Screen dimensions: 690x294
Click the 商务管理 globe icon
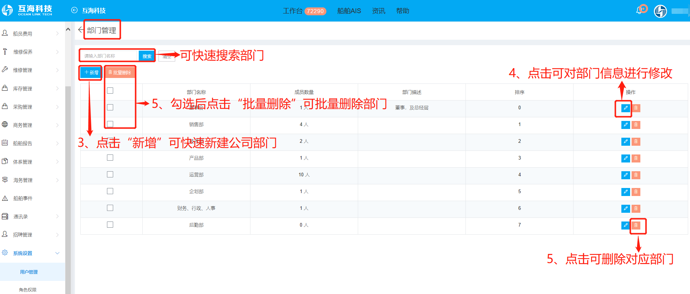pos(5,124)
